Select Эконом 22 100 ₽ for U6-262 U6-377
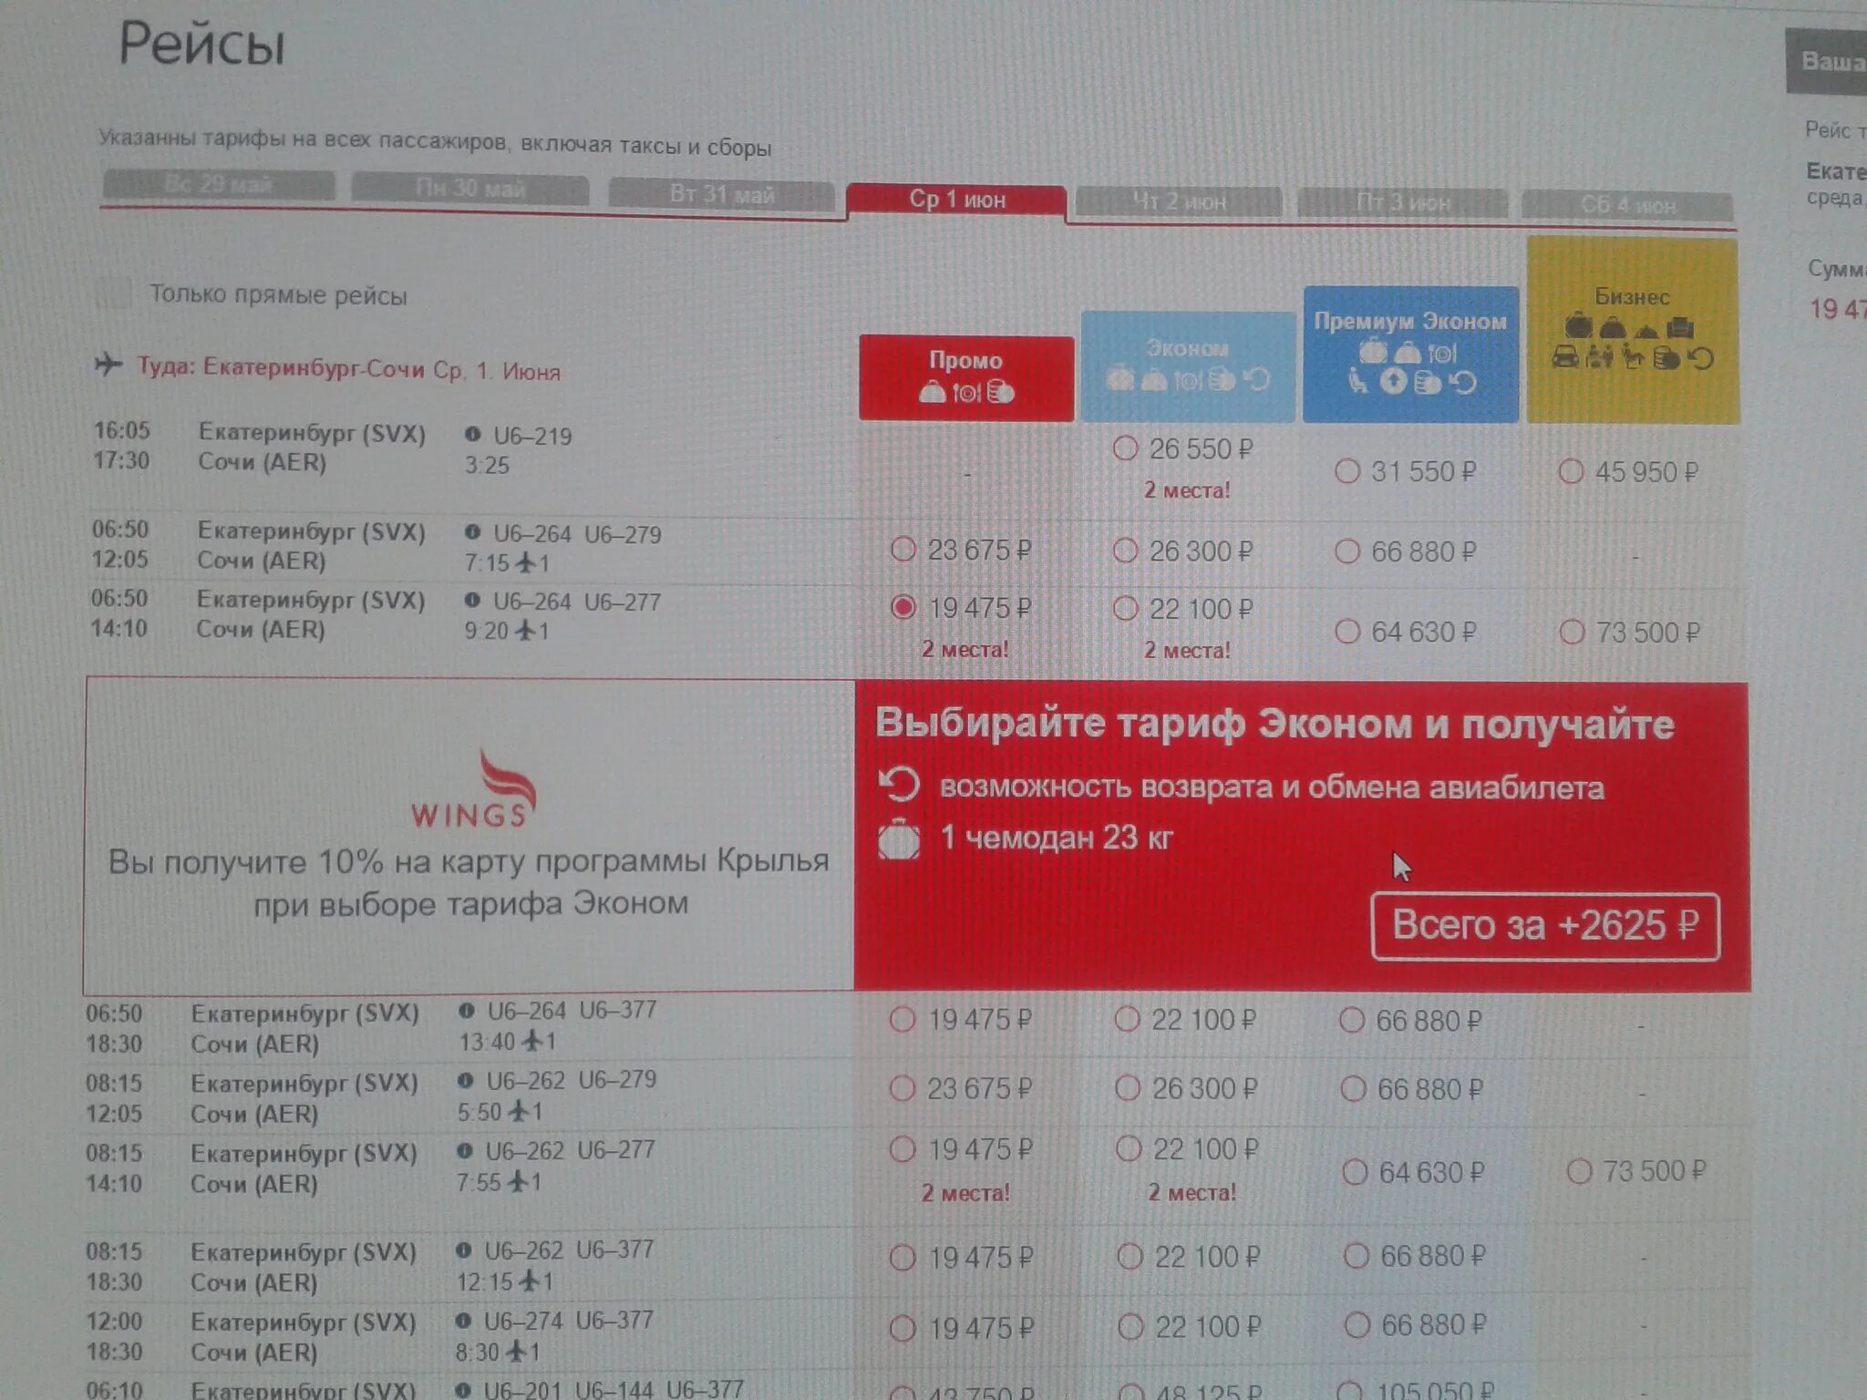Screen dimensions: 1867x1400 [x=1130, y=1257]
